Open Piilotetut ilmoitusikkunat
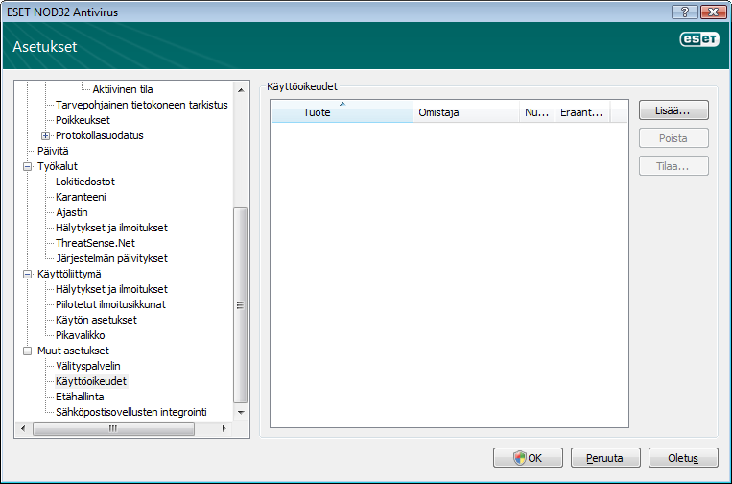The width and height of the screenshot is (732, 484). tap(110, 304)
